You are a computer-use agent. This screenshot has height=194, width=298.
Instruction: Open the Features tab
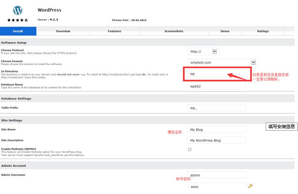[x=114, y=31]
